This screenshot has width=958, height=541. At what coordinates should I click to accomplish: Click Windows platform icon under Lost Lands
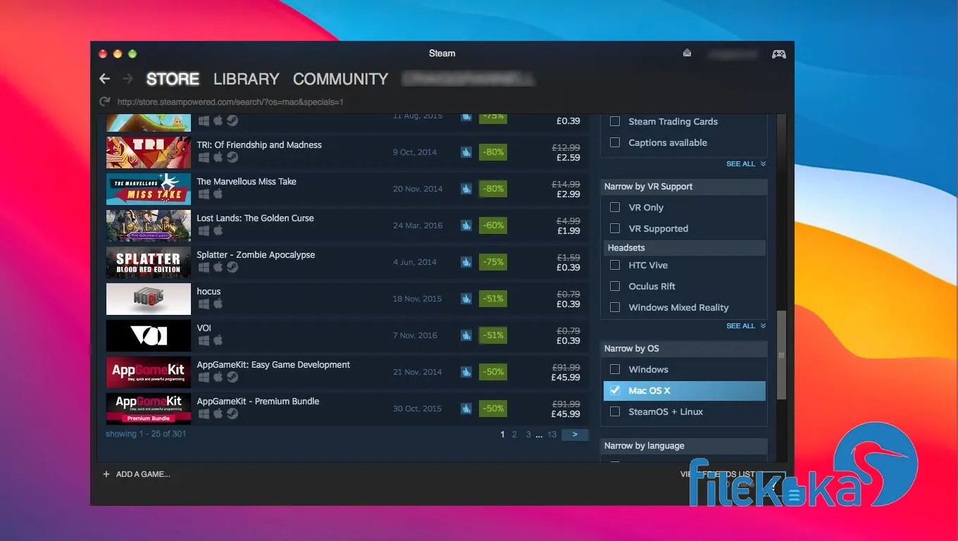[204, 230]
